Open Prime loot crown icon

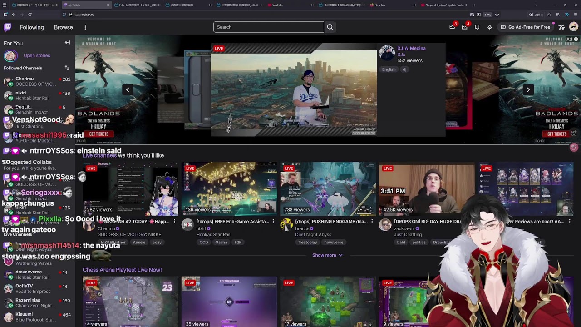[452, 27]
